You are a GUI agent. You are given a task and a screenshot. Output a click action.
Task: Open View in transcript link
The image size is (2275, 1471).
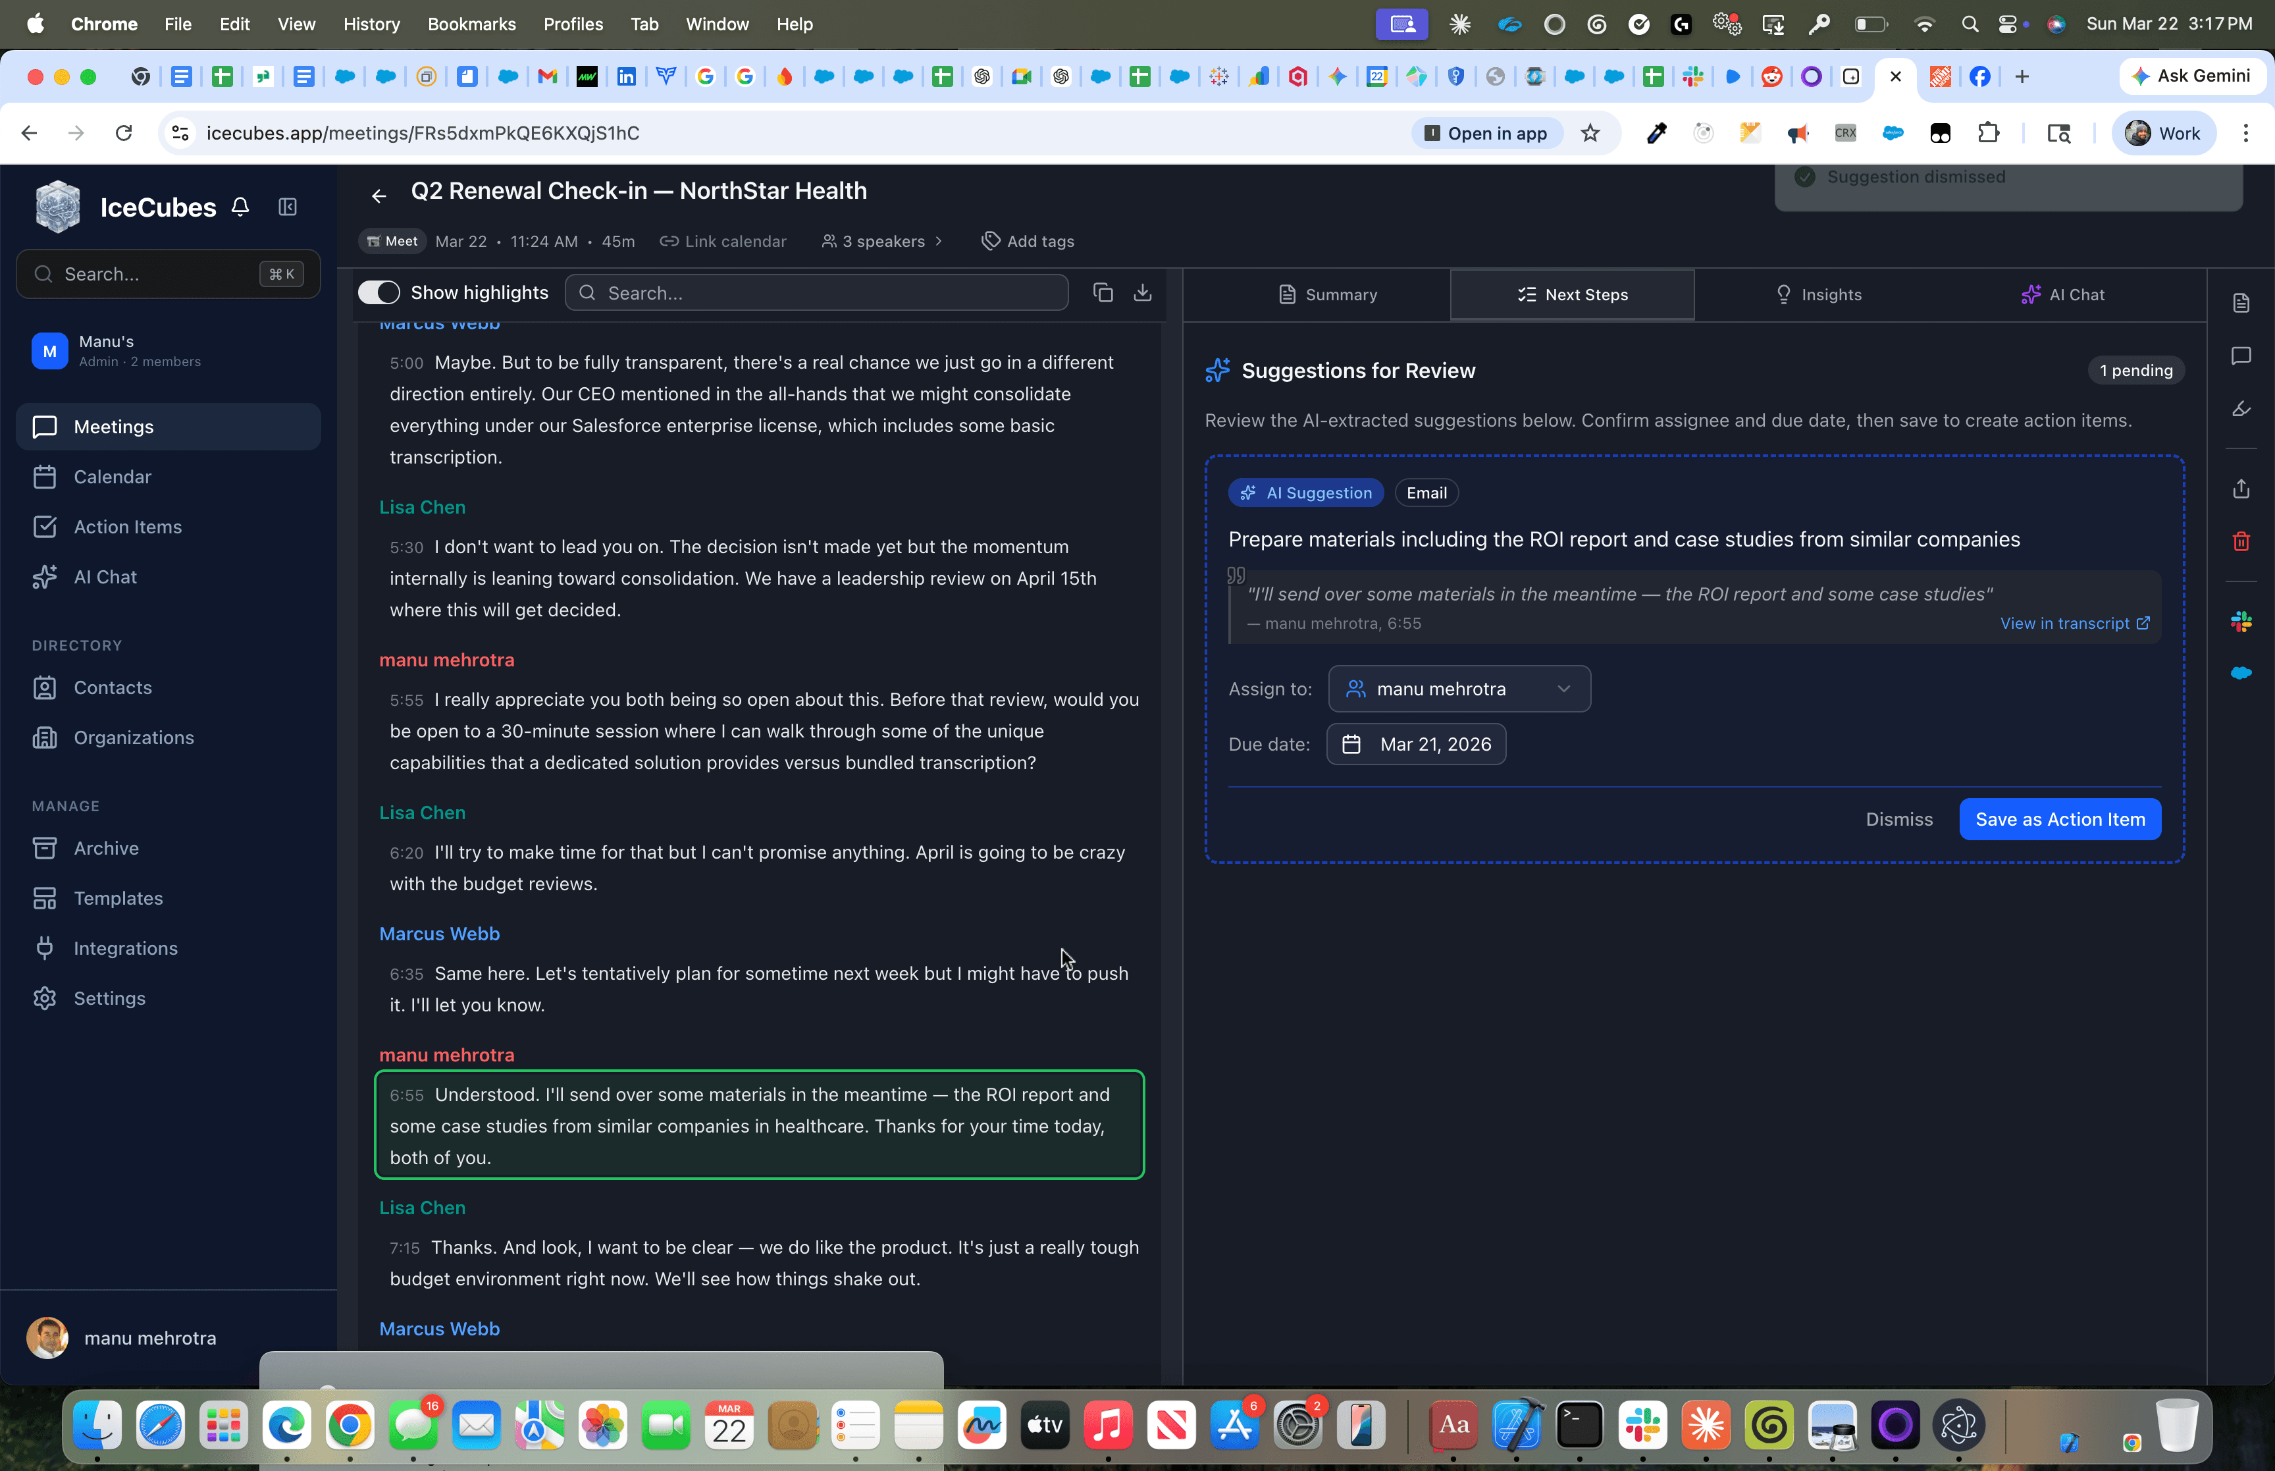point(2073,623)
